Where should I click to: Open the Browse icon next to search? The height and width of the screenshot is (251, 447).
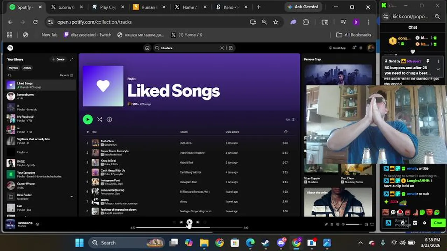(230, 48)
